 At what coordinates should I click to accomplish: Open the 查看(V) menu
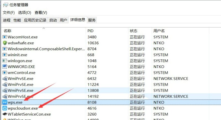pyautogui.click(x=41, y=13)
